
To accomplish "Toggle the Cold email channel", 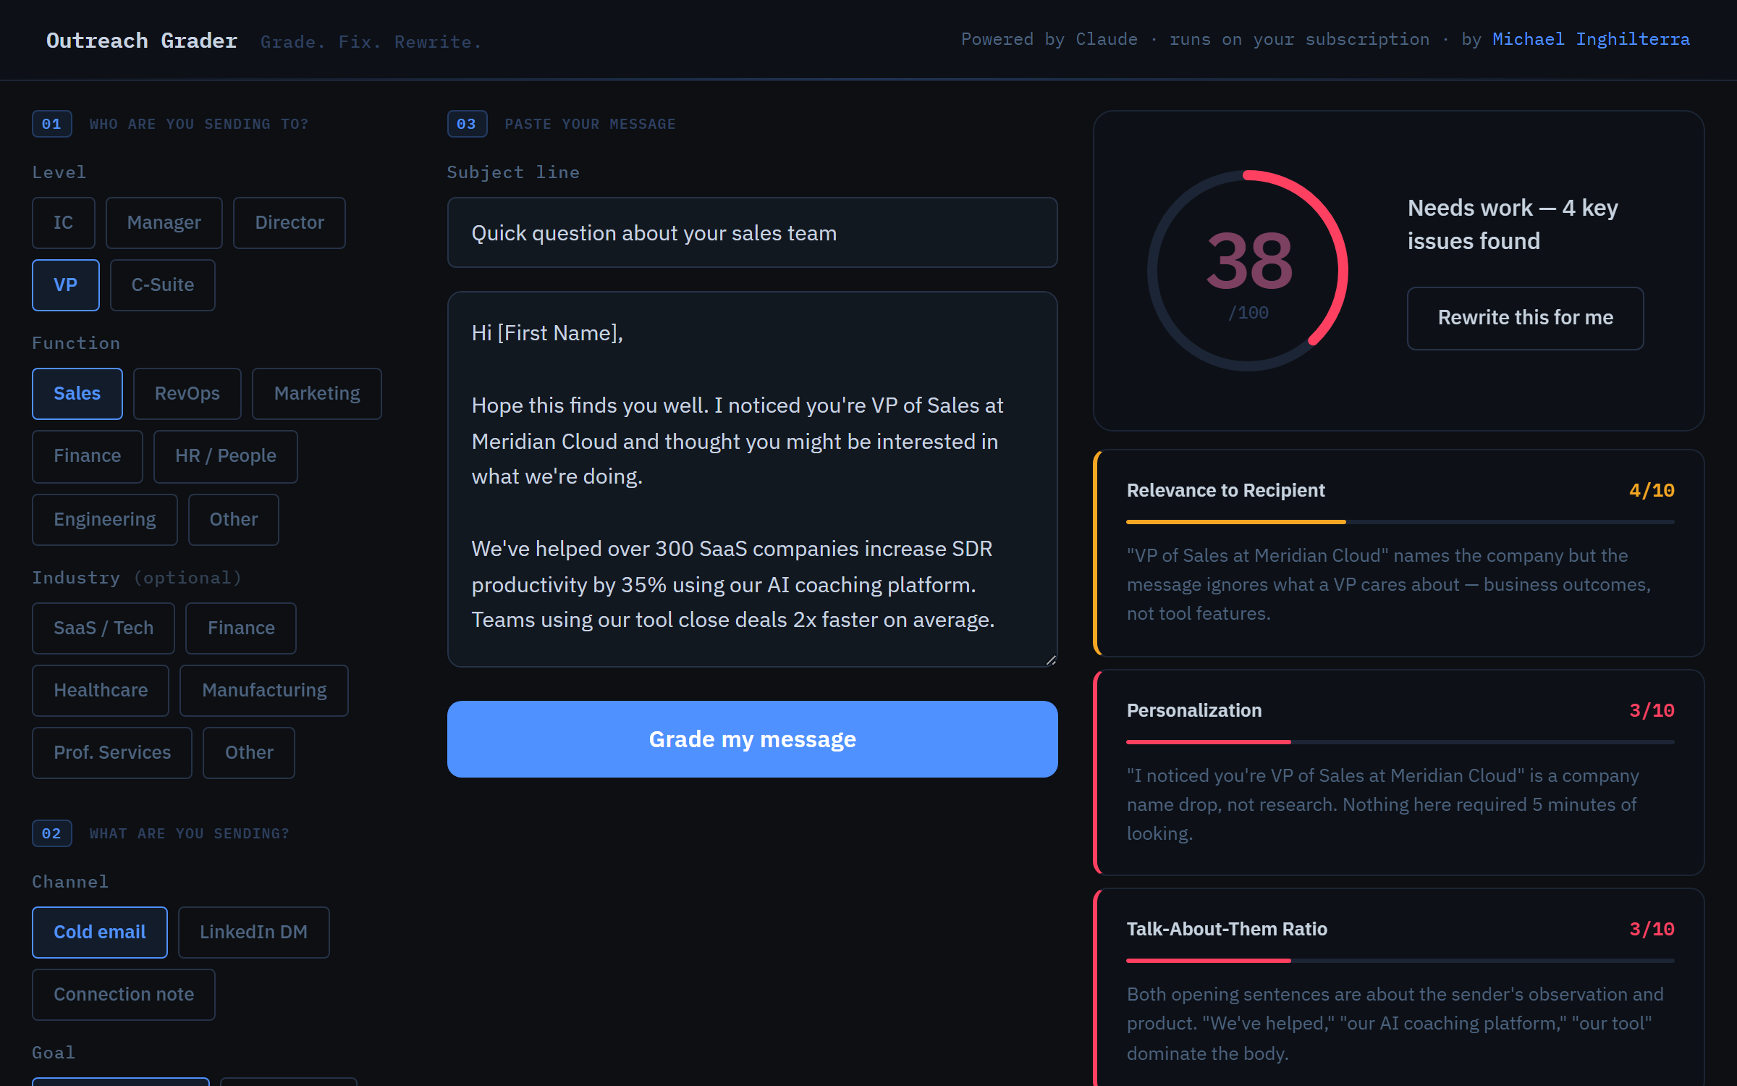I will 100,932.
